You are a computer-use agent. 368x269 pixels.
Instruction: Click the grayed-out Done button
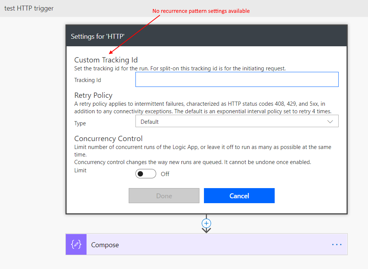[164, 196]
